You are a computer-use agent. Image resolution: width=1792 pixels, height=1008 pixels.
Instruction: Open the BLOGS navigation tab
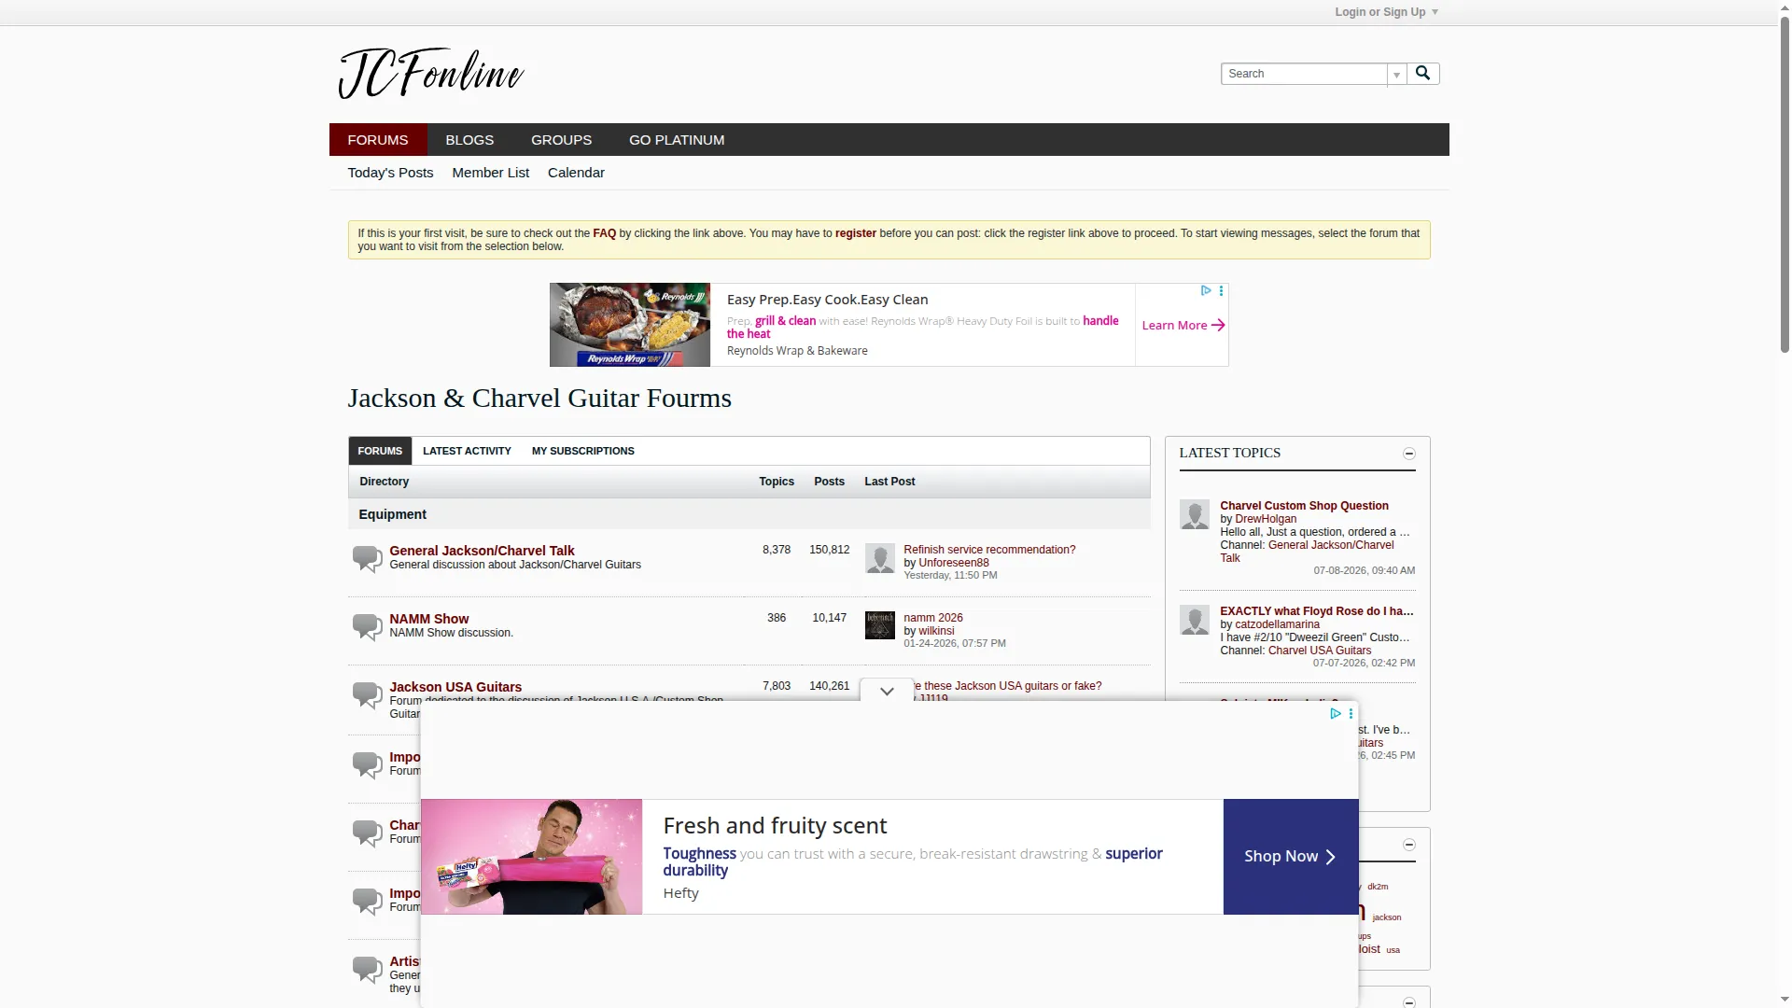(469, 140)
